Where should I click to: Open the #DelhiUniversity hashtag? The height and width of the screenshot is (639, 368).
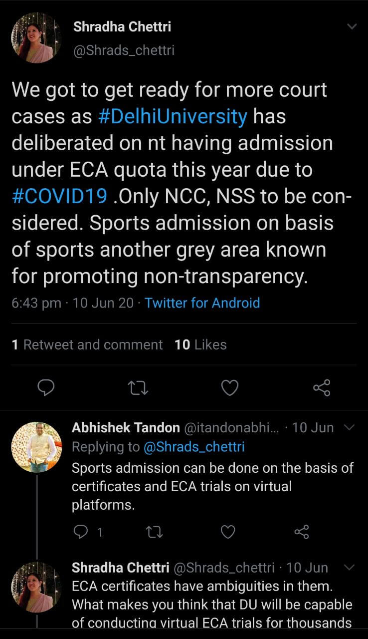click(173, 117)
